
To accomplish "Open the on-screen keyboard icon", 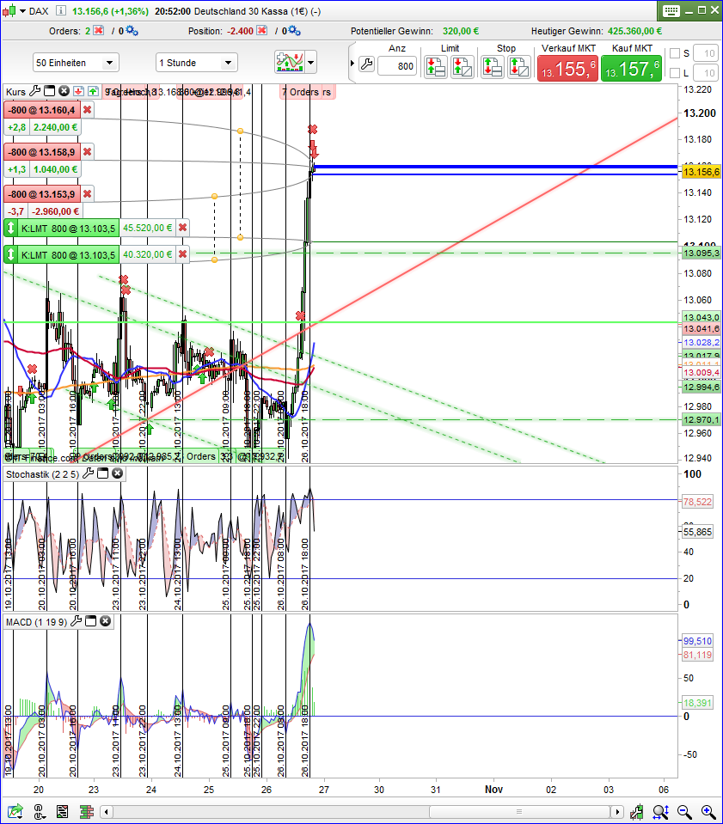I will coord(671,10).
